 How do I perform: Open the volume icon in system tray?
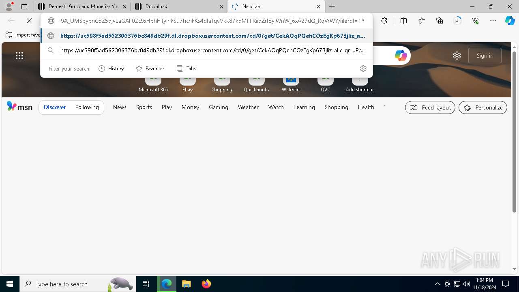[x=466, y=284]
